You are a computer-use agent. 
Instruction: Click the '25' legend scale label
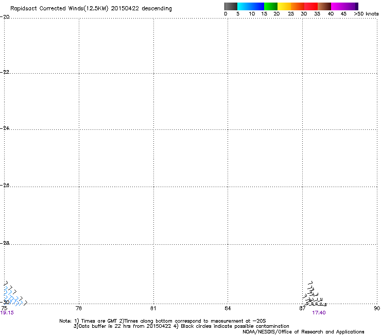point(291,14)
